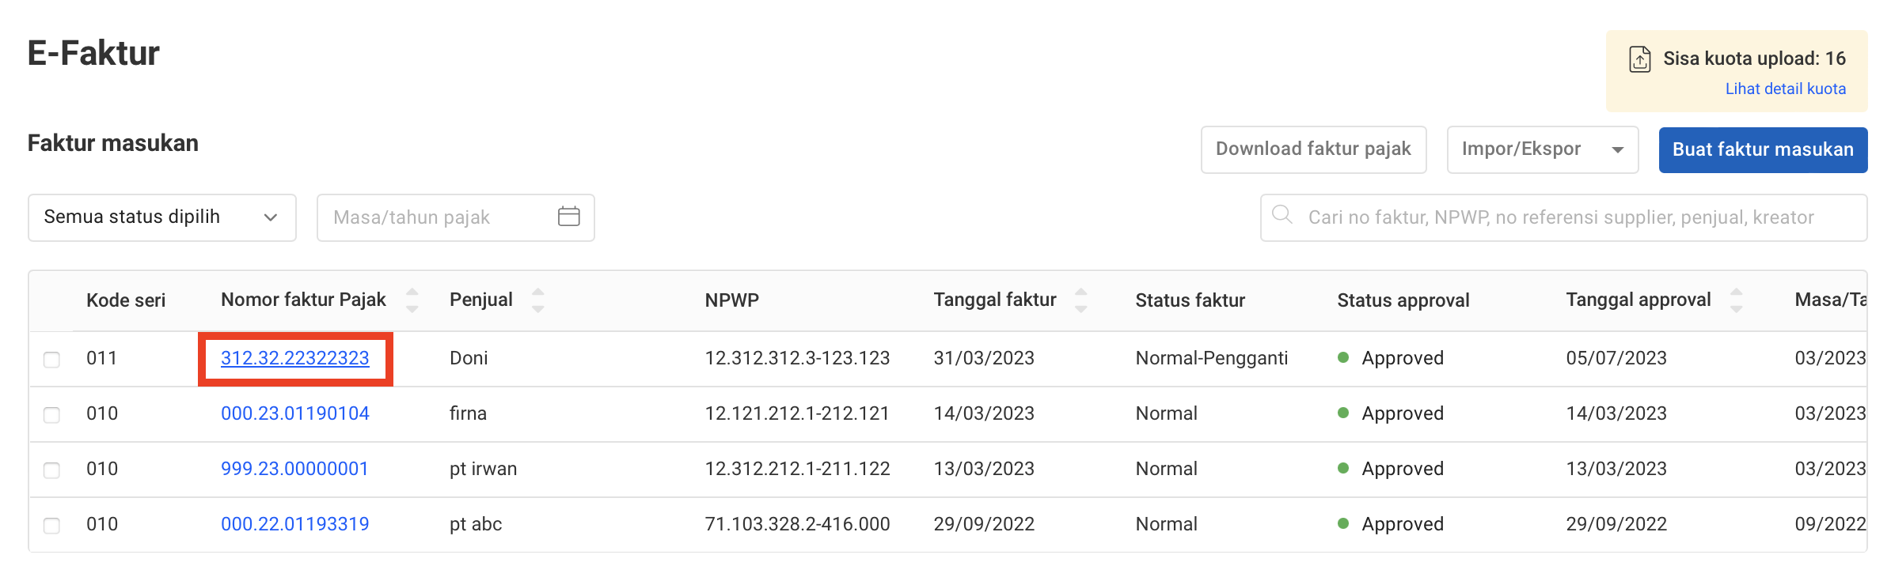Click the magnifier icon in the search bar

click(1283, 216)
